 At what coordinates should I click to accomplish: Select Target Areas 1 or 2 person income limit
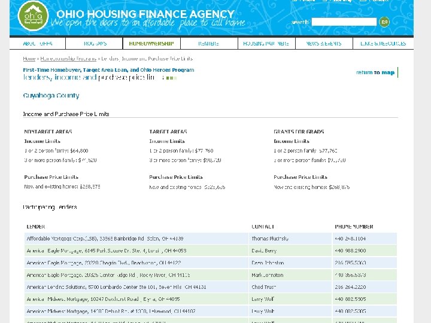181,151
